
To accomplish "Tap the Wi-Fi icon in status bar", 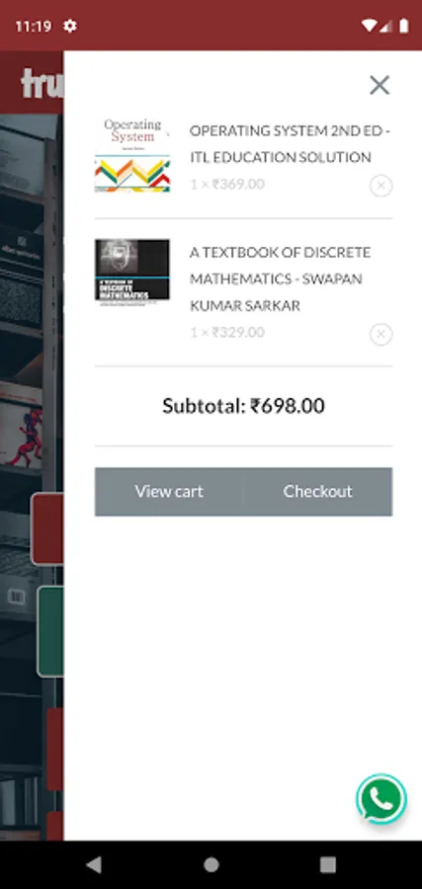I will click(369, 26).
